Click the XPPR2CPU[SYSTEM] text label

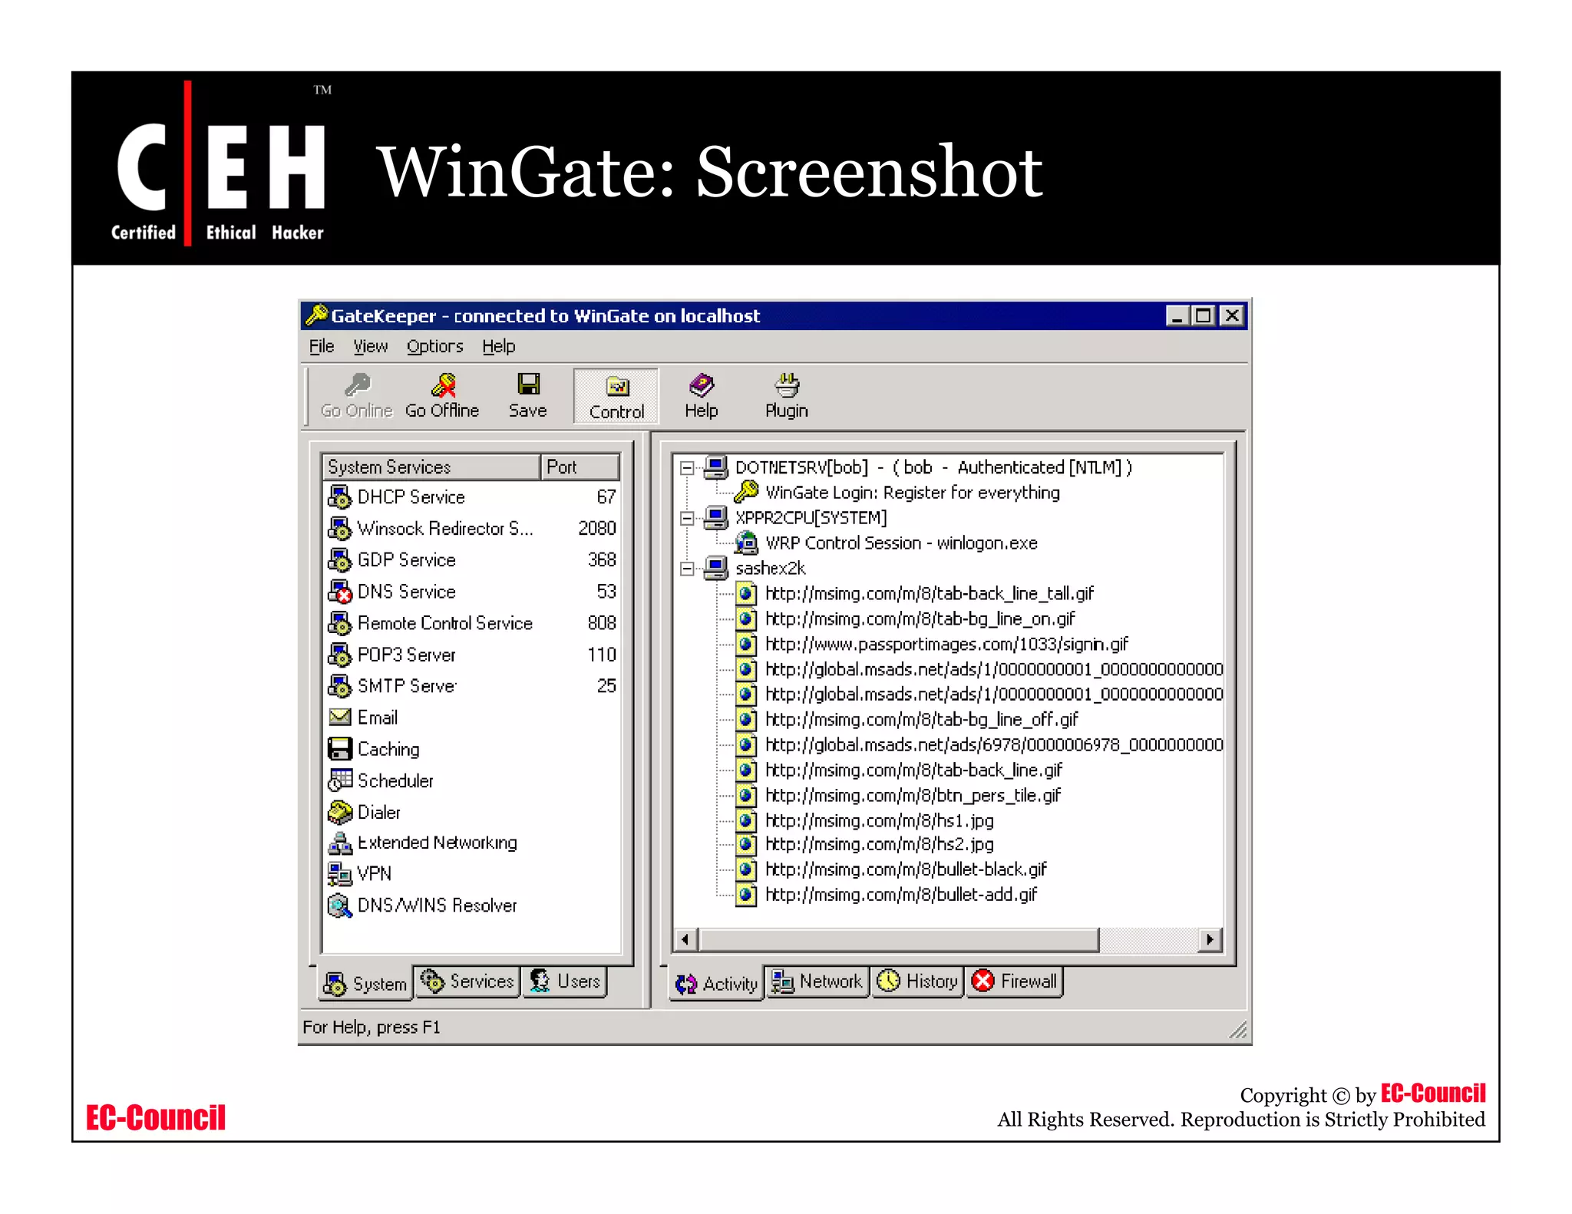coord(811,517)
